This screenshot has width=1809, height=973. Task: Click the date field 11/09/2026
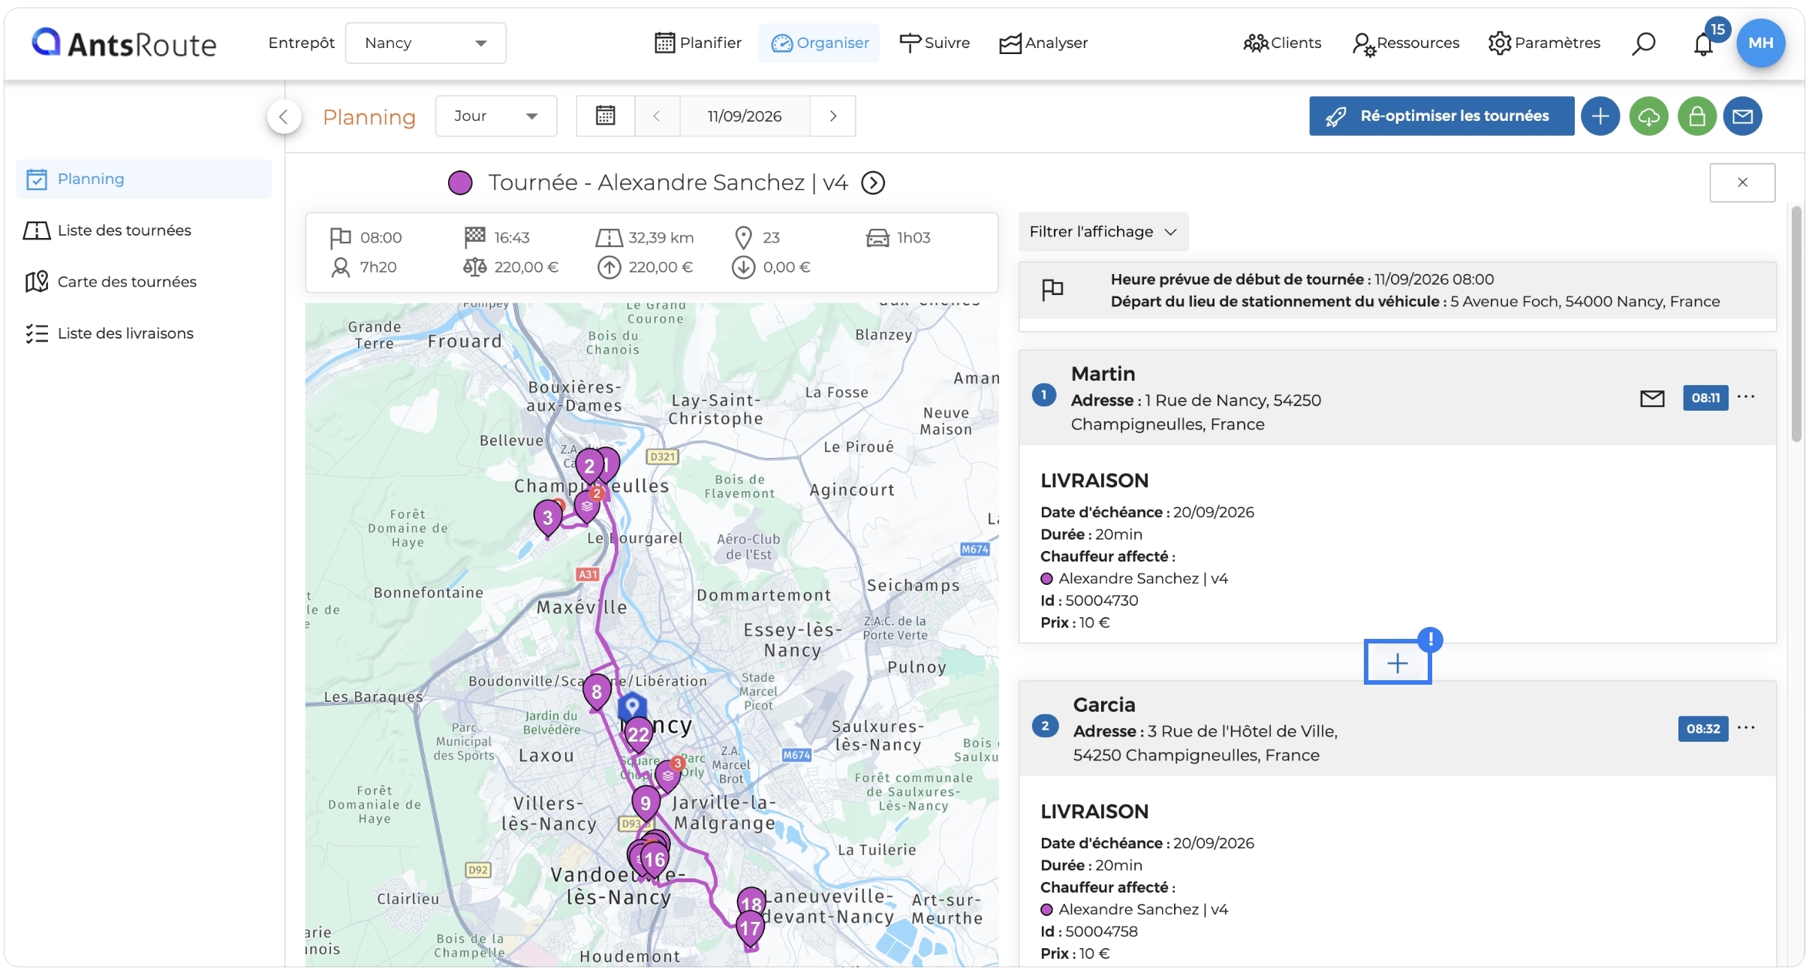click(745, 116)
